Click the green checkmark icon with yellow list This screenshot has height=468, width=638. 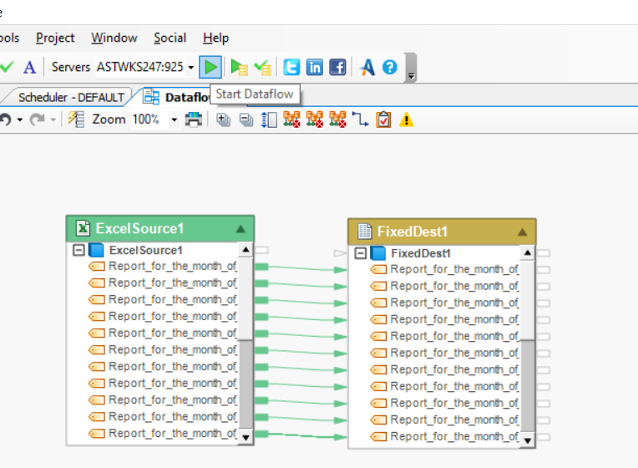[x=262, y=67]
